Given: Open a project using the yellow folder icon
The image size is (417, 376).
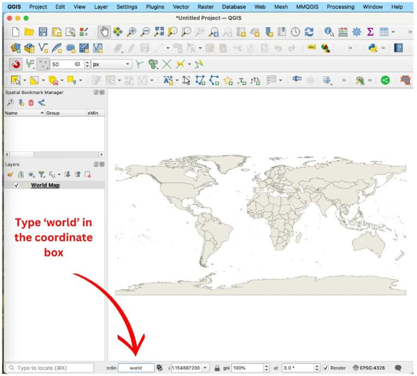Looking at the screenshot, I should (29, 32).
